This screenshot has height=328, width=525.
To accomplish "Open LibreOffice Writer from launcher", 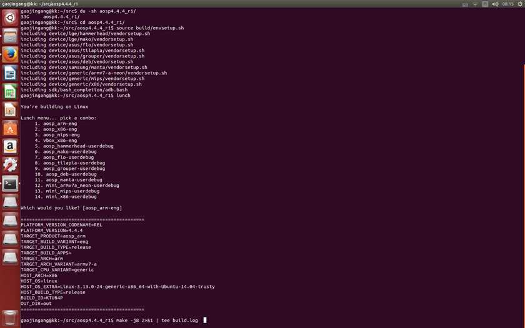I will (10, 72).
